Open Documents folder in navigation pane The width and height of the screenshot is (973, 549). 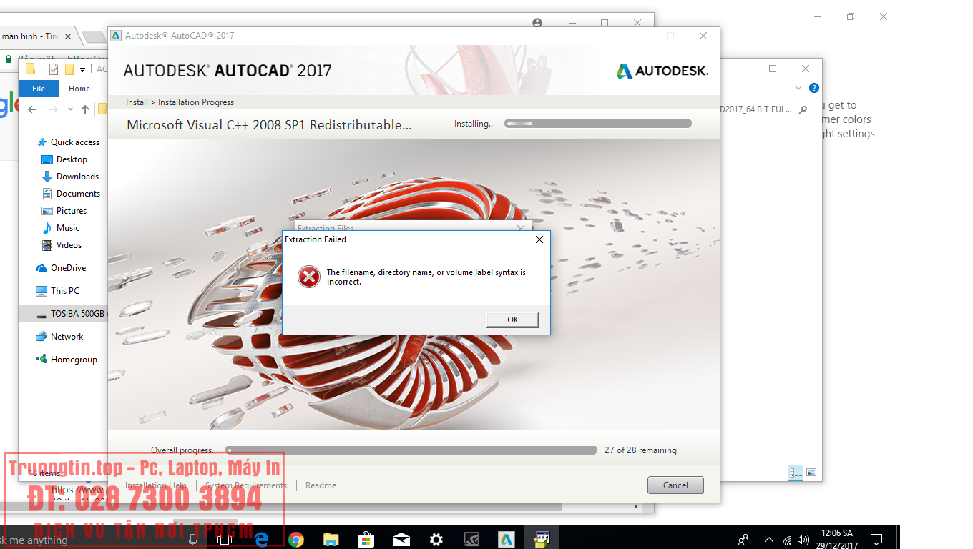click(x=71, y=194)
